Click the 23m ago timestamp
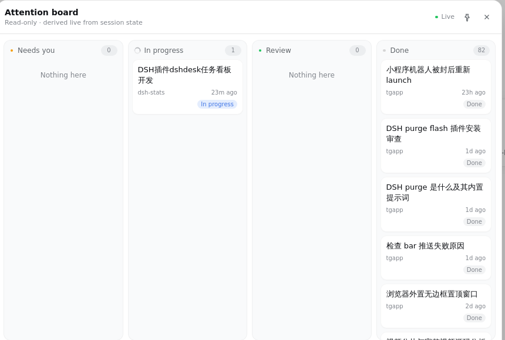This screenshot has width=505, height=340. point(224,92)
